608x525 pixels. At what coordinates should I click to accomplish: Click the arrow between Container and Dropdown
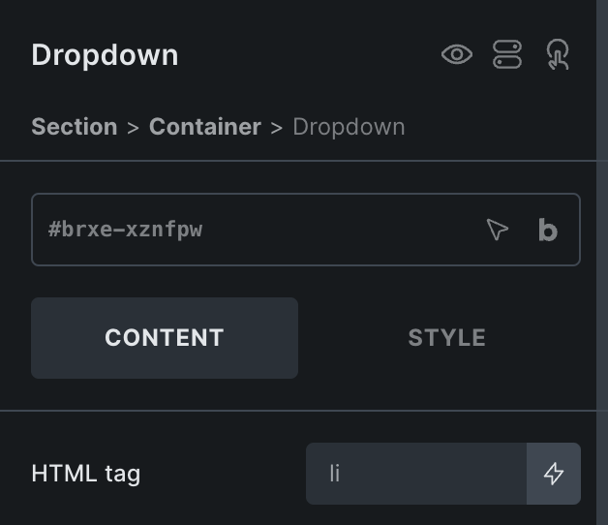277,128
